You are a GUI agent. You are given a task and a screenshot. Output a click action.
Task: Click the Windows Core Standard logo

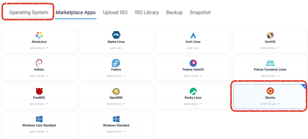point(39,119)
